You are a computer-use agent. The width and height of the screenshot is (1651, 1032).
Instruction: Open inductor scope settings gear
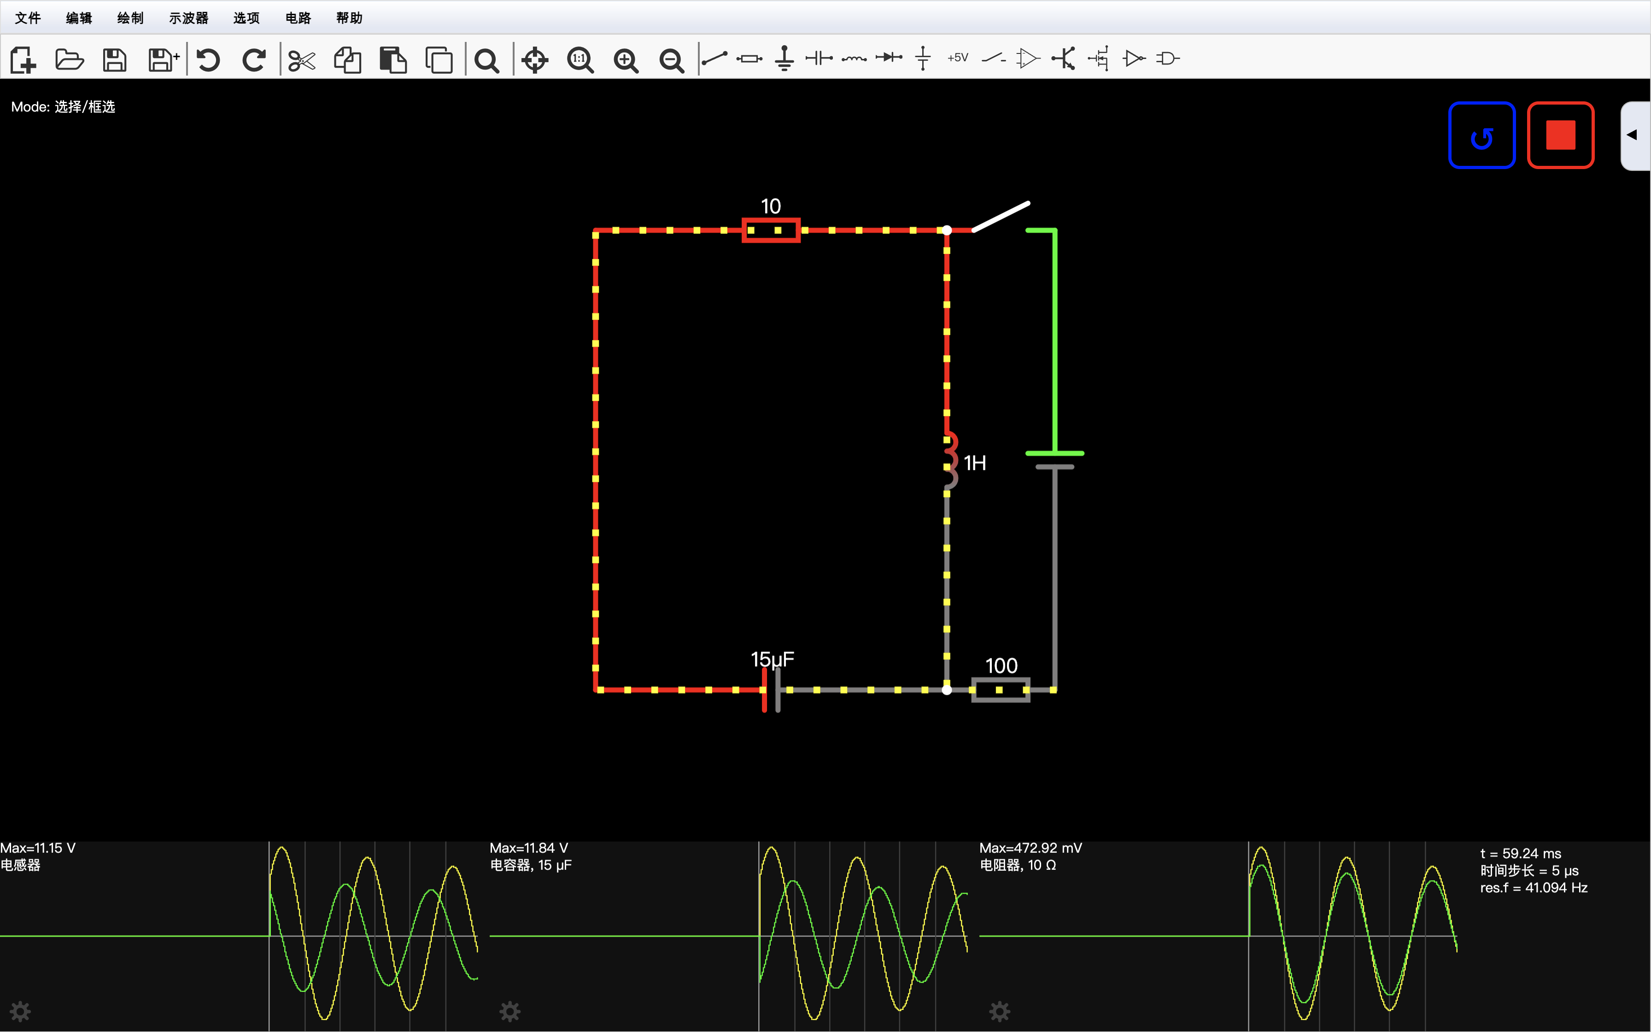click(x=20, y=1011)
